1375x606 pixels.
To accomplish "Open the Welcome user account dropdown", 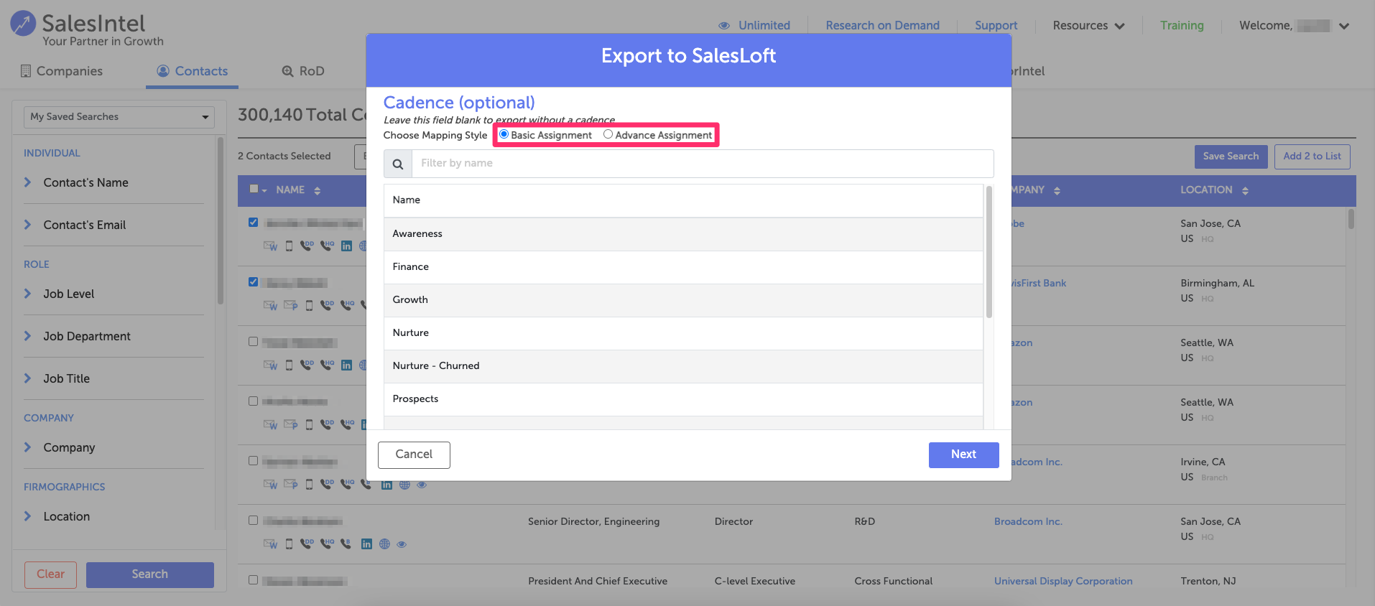I will [x=1294, y=26].
